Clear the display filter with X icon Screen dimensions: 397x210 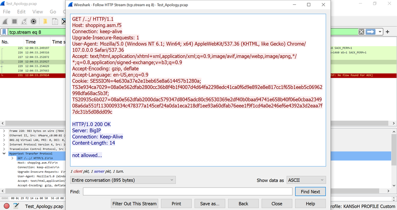[x=361, y=32]
